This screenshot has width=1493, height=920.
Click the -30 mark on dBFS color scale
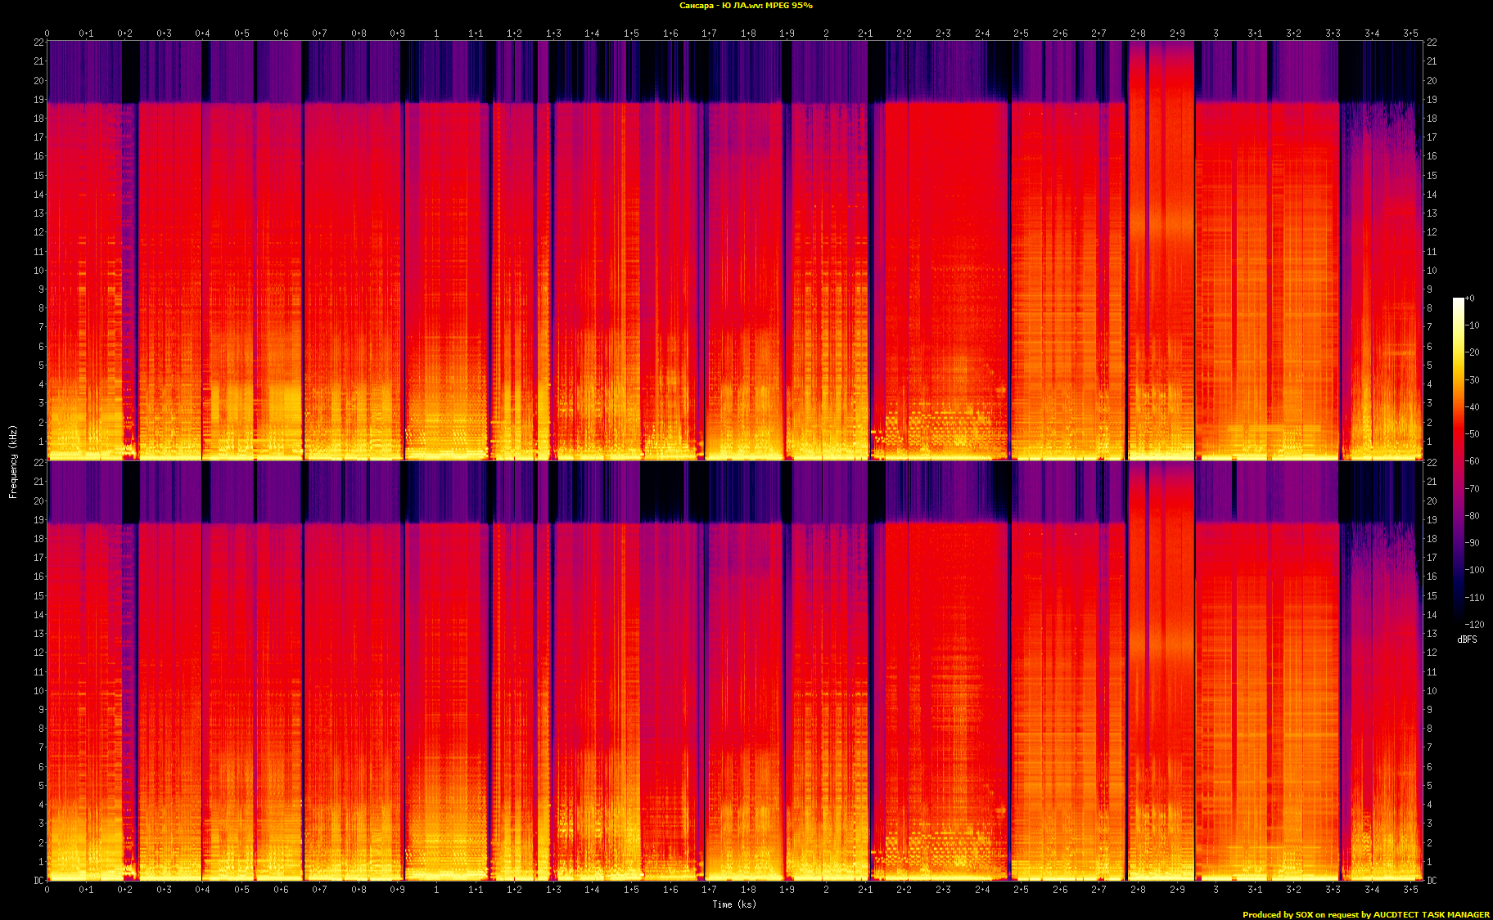point(1473,380)
